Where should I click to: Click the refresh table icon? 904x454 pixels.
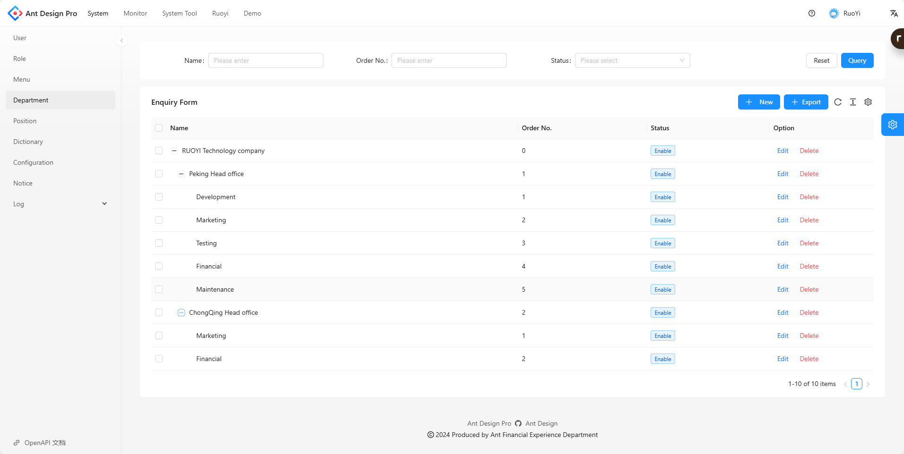click(838, 102)
